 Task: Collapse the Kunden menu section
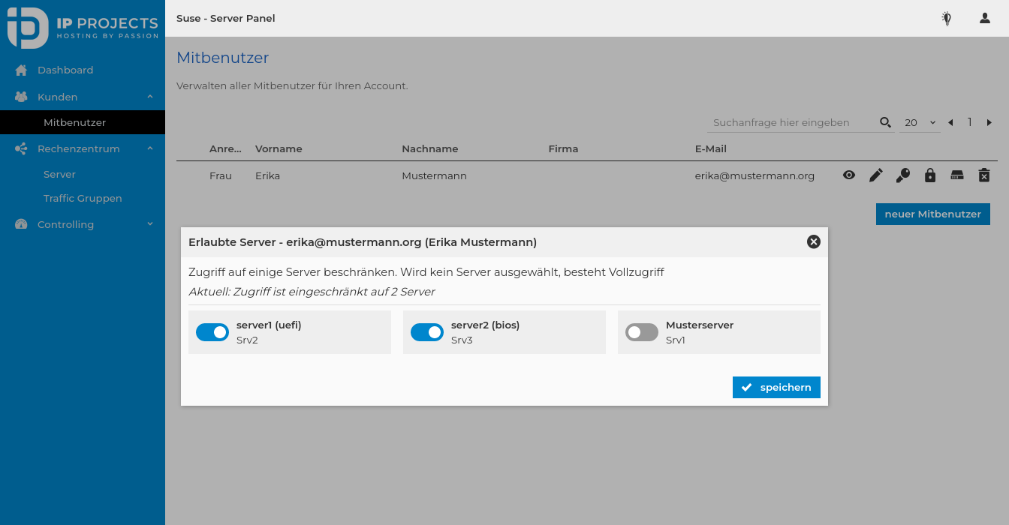[83, 96]
